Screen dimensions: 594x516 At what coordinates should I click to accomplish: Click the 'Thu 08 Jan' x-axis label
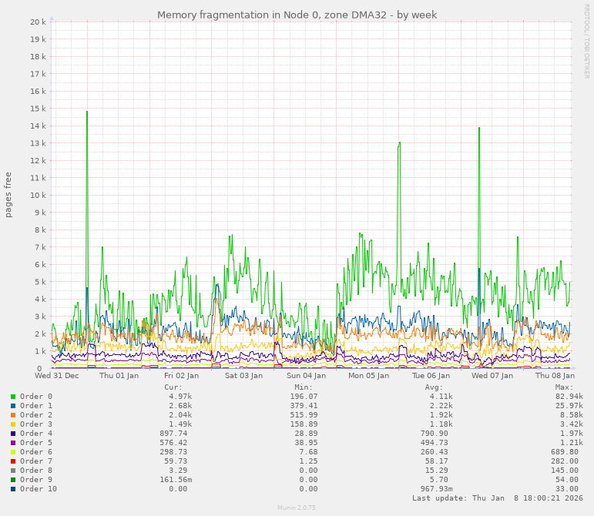(555, 376)
